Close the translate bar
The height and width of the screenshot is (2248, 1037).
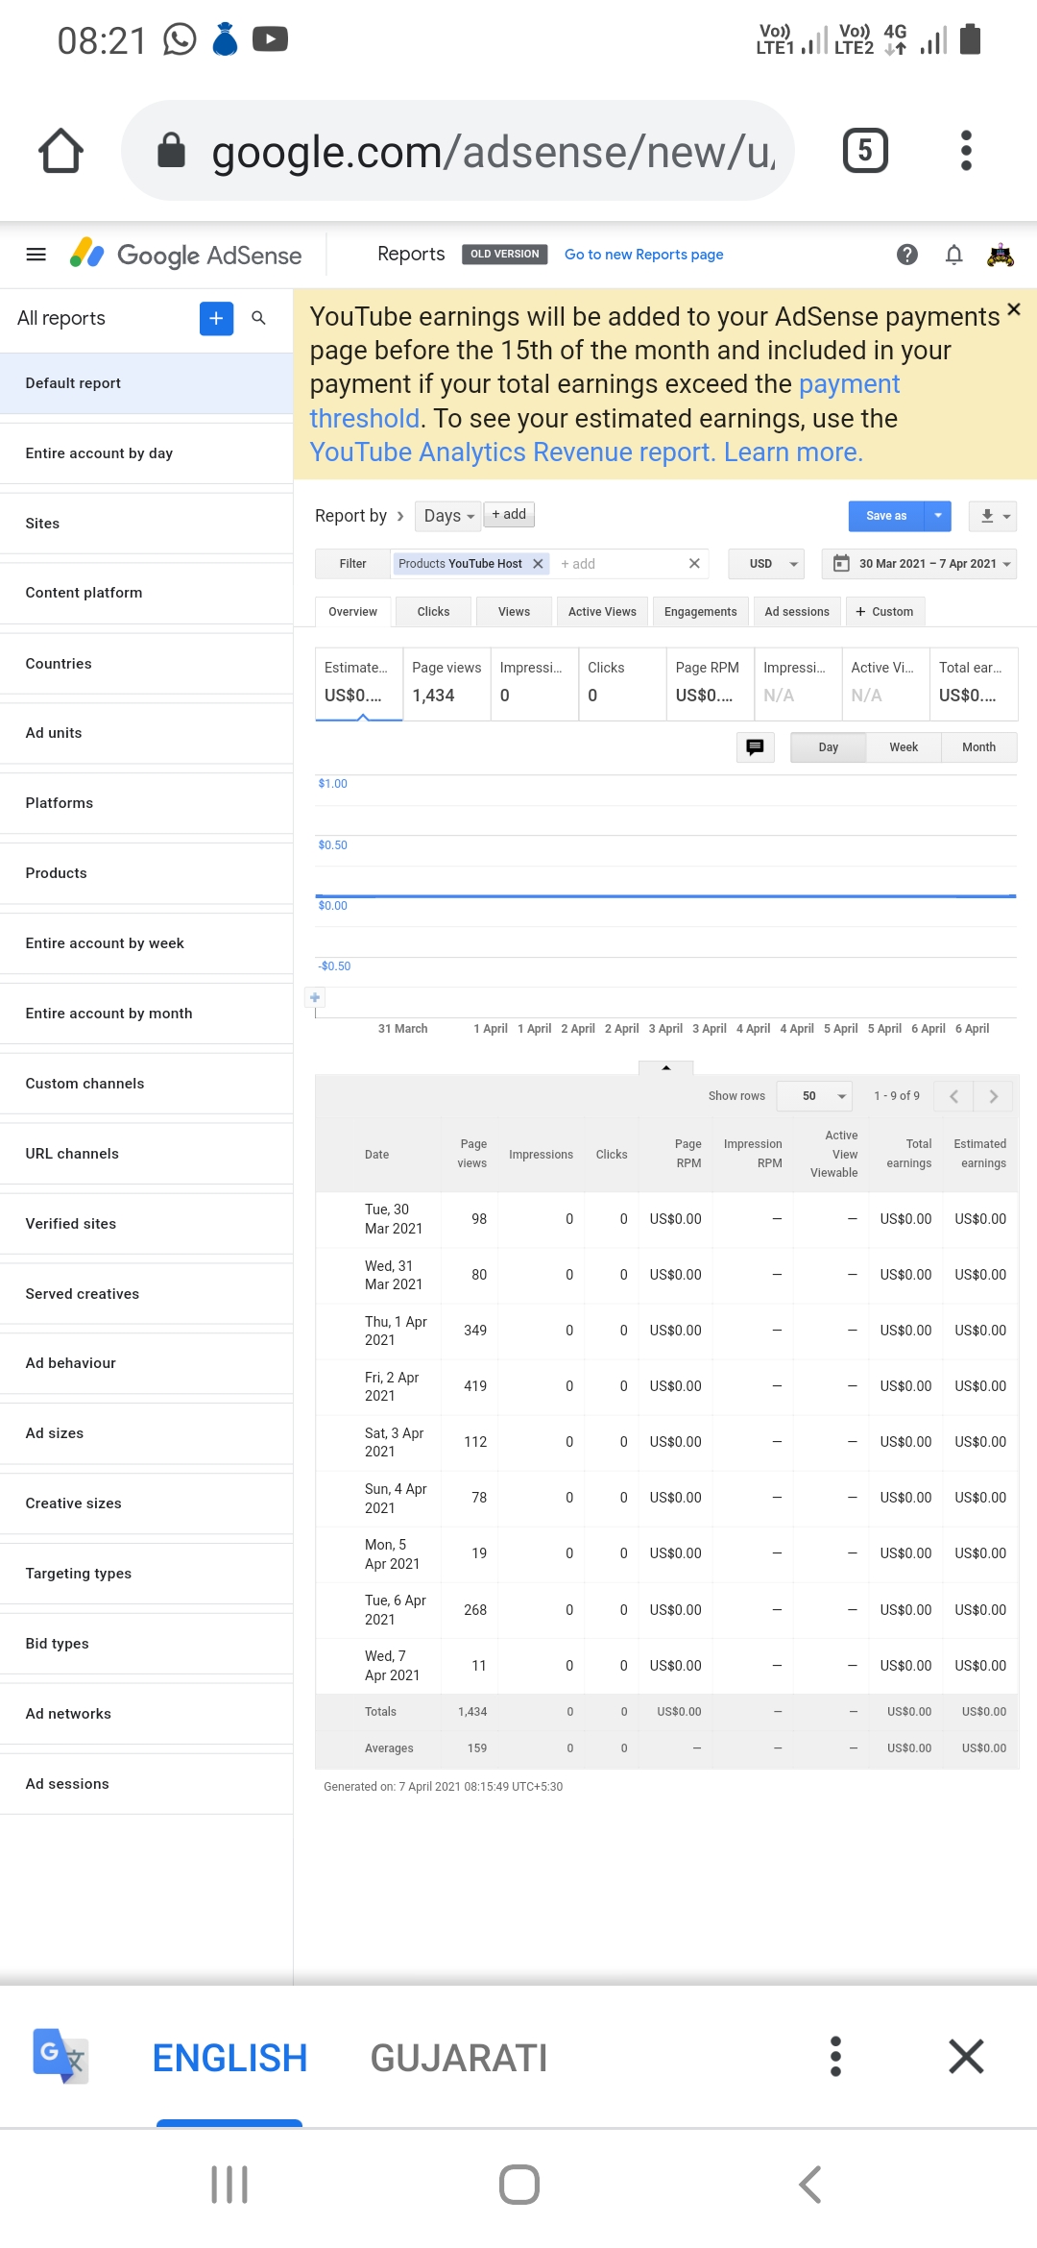click(966, 2057)
